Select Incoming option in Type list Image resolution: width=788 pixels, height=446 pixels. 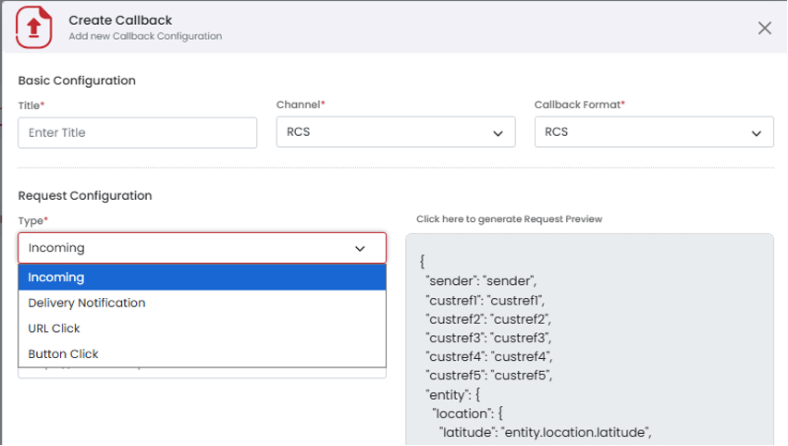(x=202, y=277)
